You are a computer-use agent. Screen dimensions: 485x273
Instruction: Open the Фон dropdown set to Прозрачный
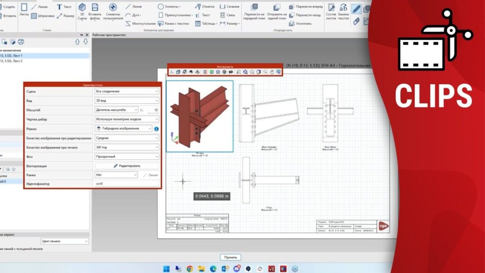(x=126, y=156)
